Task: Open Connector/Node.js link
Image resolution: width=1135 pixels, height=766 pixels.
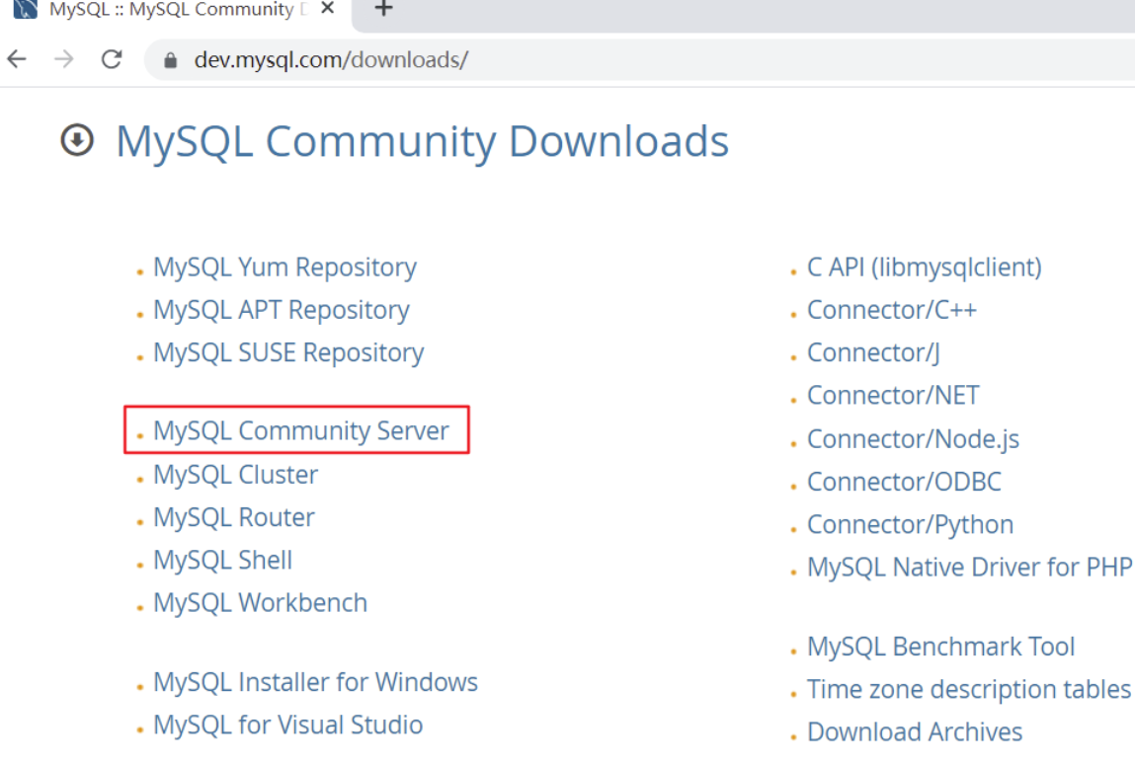Action: point(913,439)
